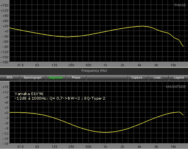
Task: Click the PHASE label in upper plot
Action: click(x=180, y=5)
